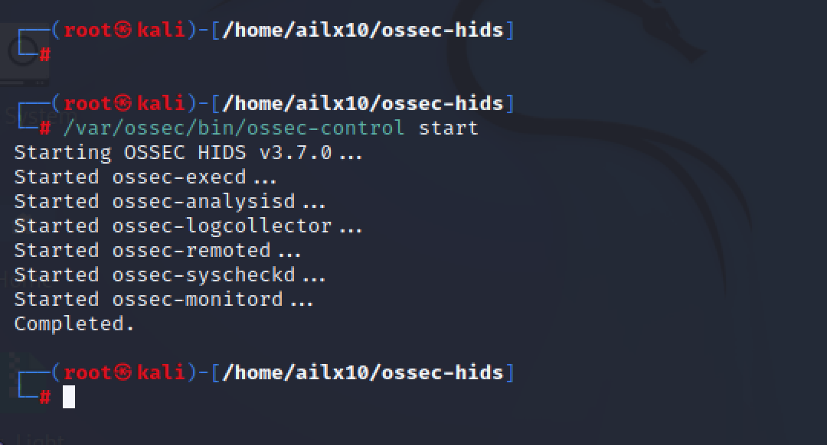The height and width of the screenshot is (445, 827).
Task: Click the "start" argument of the command
Action: click(448, 128)
